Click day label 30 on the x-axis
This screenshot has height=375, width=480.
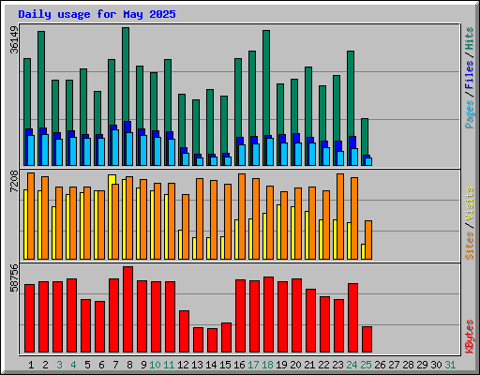point(436,365)
